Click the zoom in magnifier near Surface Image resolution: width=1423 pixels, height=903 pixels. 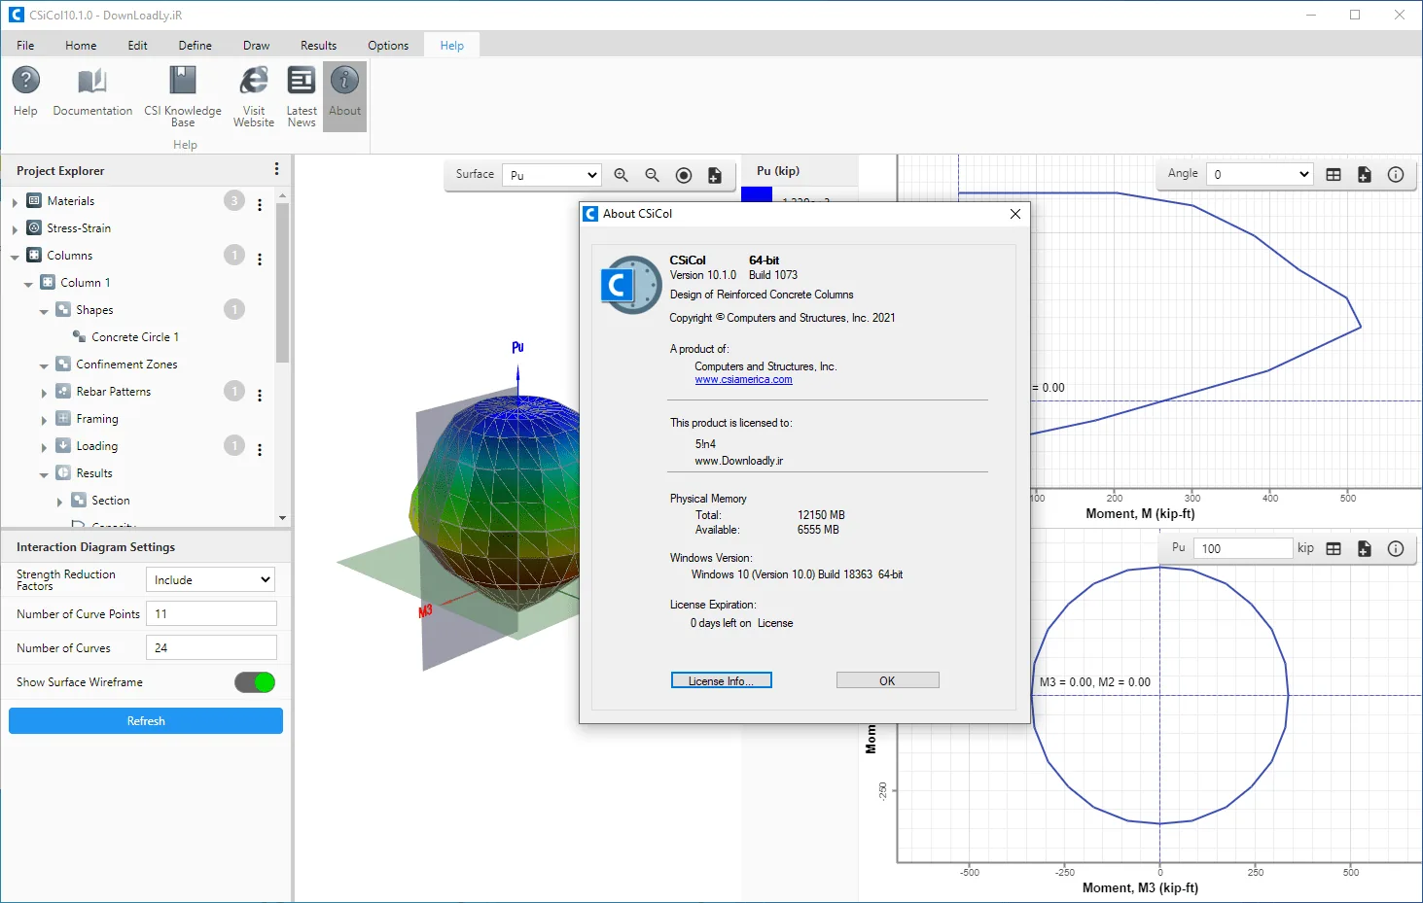[622, 175]
